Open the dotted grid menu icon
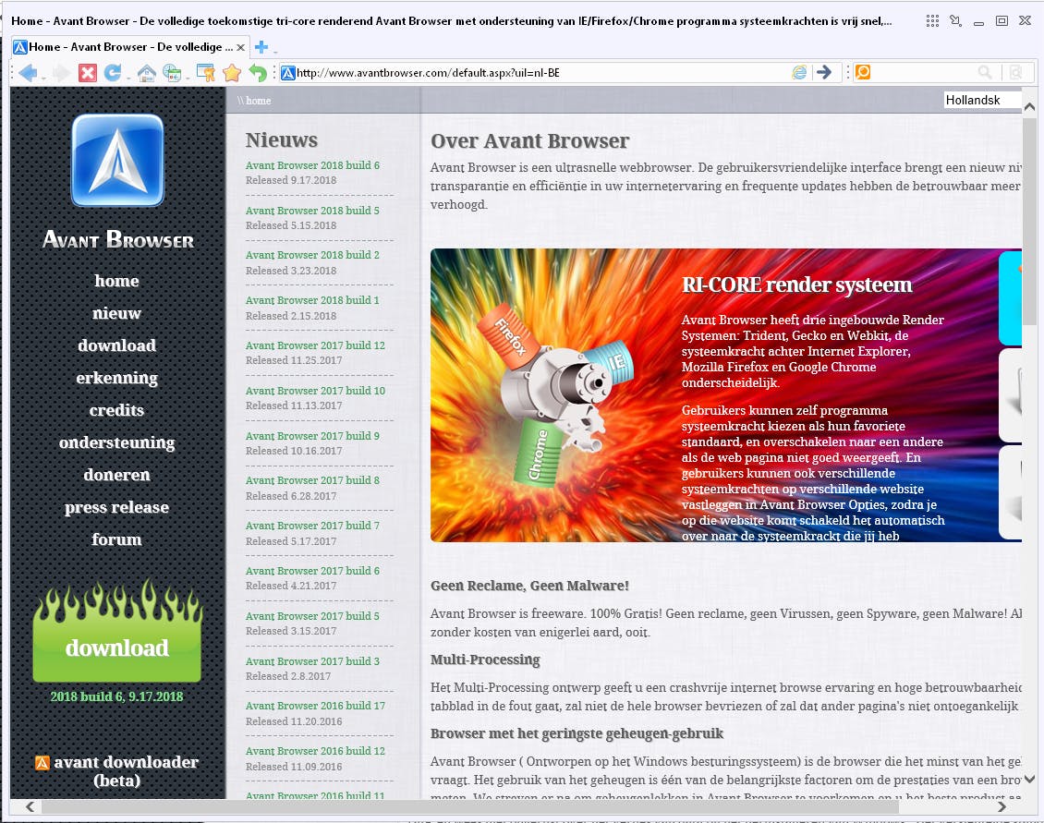This screenshot has height=823, width=1044. [932, 20]
